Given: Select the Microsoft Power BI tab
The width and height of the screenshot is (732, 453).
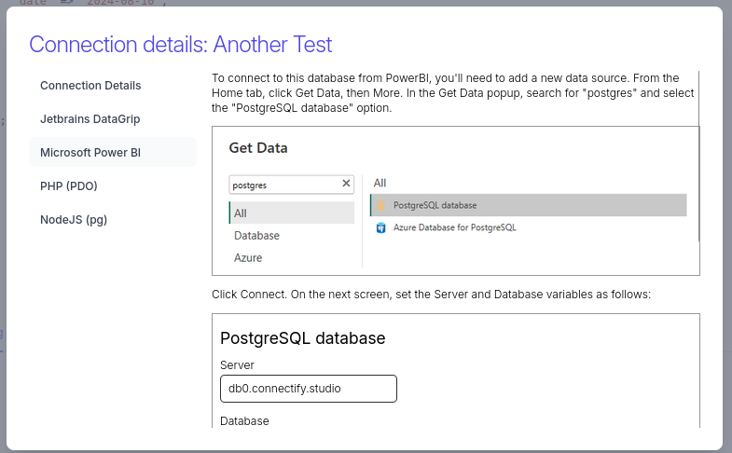Looking at the screenshot, I should pyautogui.click(x=90, y=152).
